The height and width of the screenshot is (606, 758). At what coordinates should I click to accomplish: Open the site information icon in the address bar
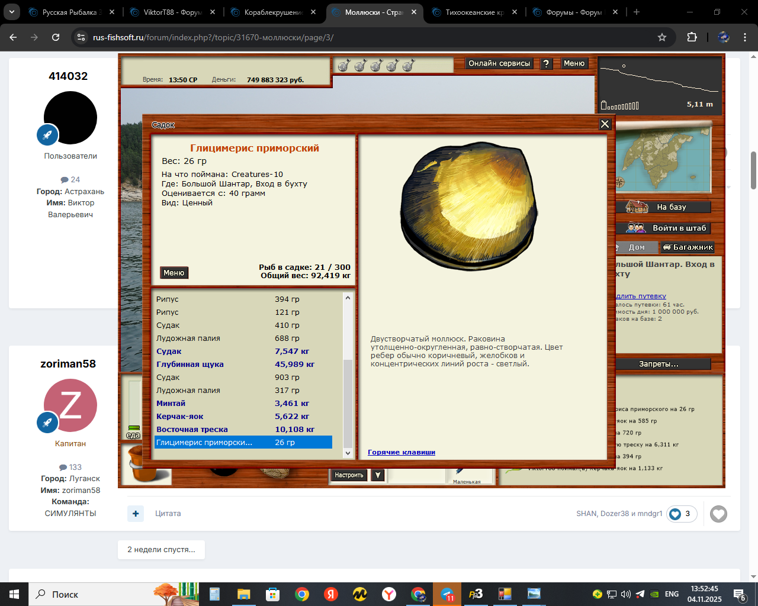click(82, 37)
